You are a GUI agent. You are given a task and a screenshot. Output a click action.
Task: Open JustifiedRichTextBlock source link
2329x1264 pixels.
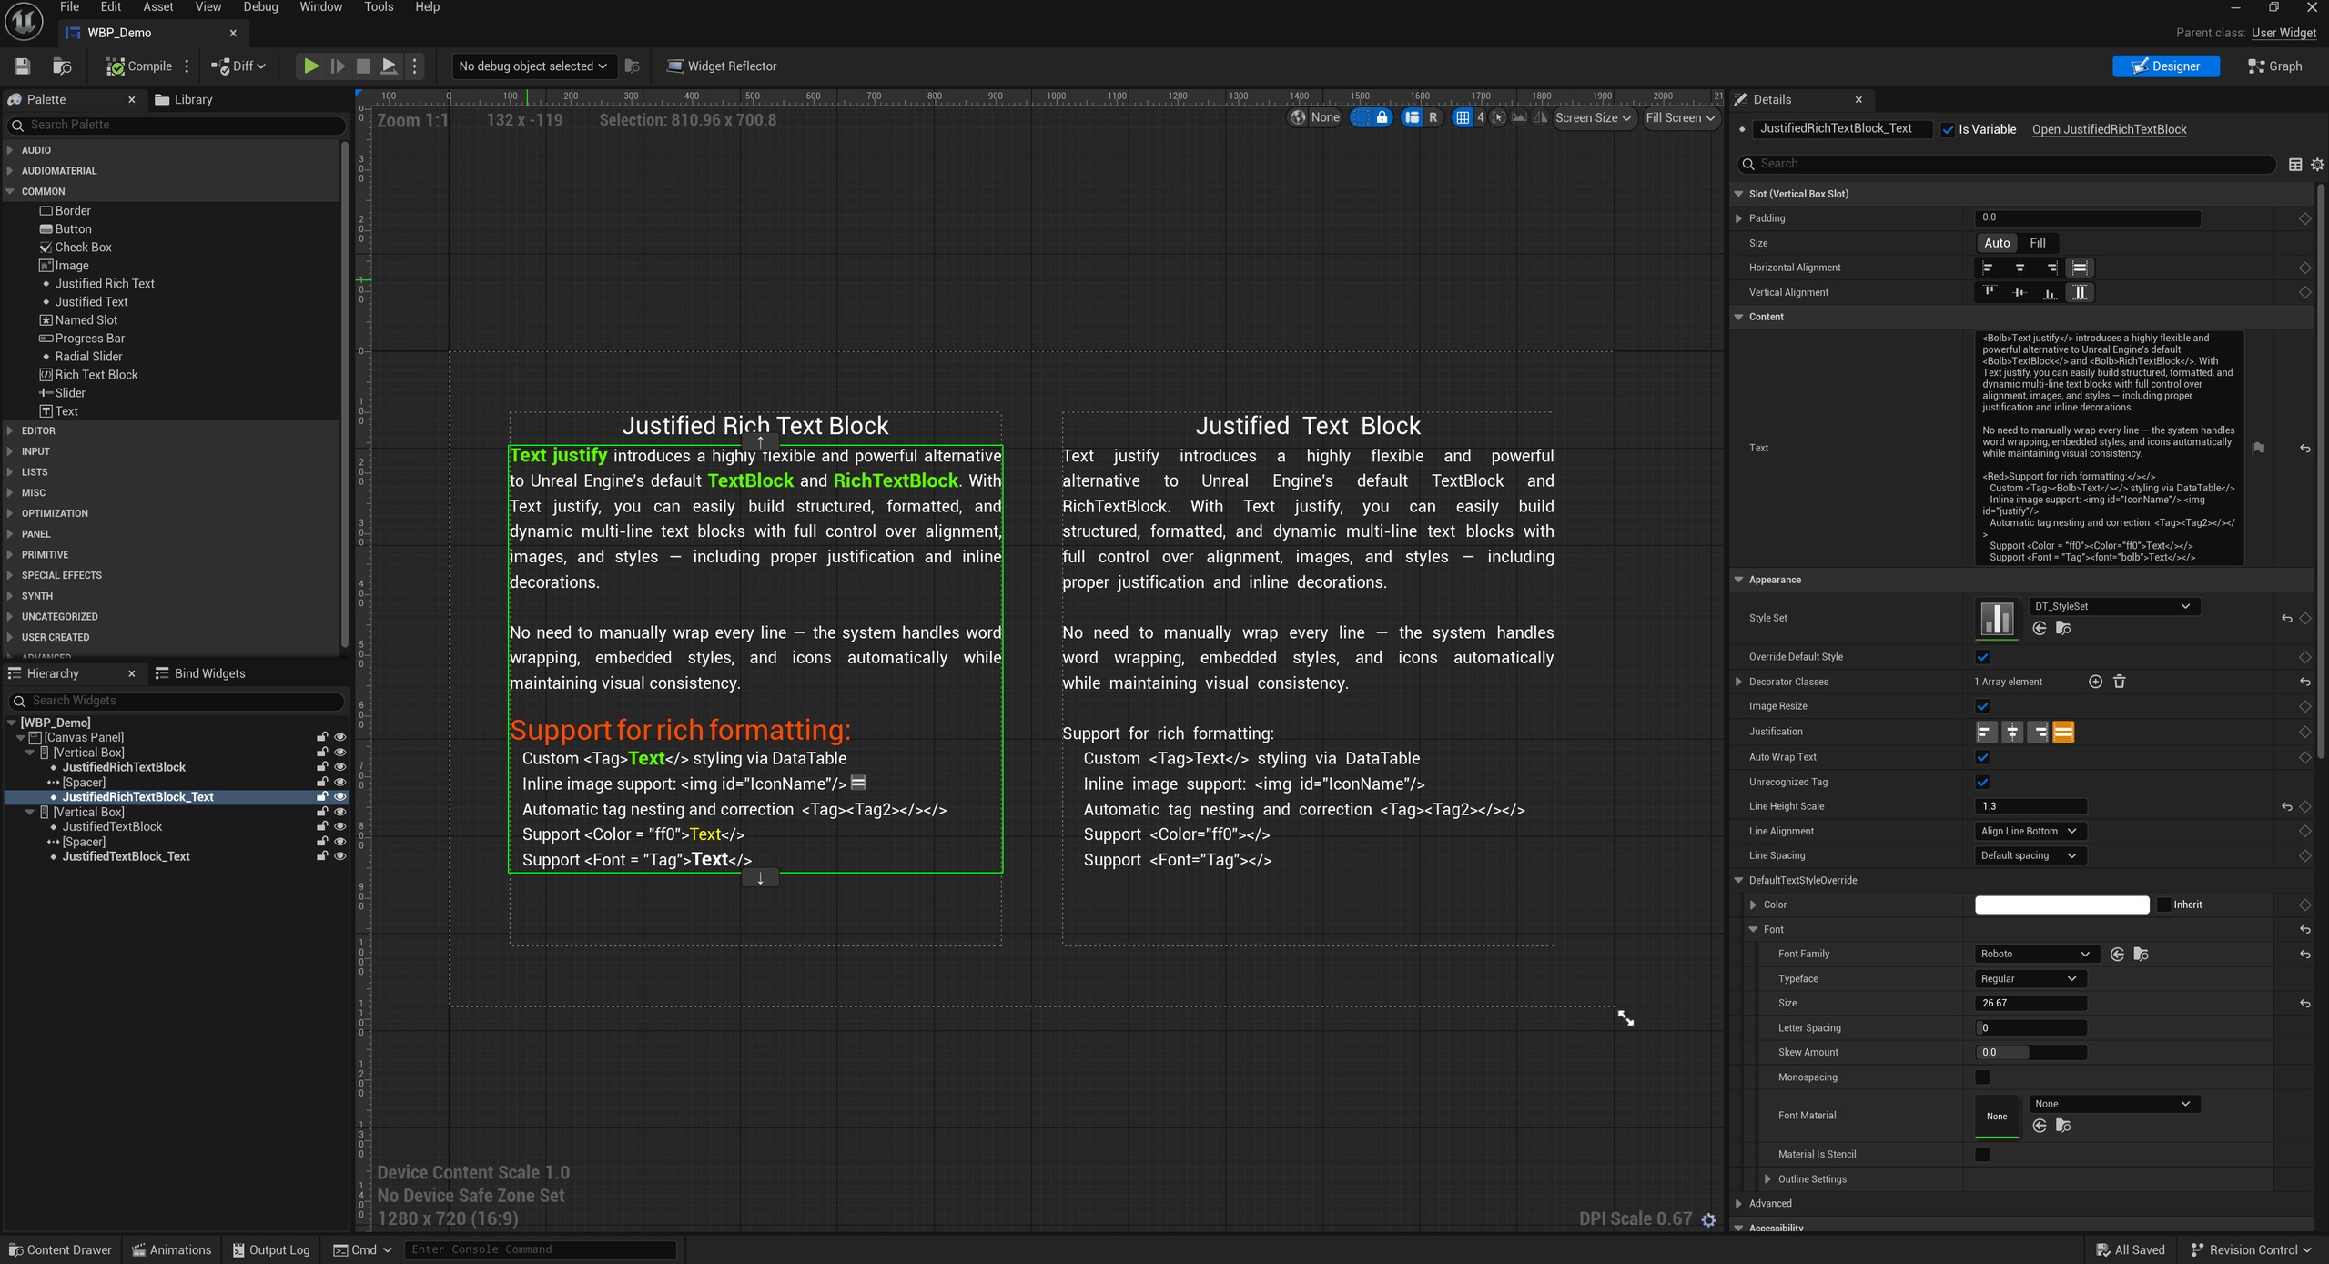tap(2109, 129)
